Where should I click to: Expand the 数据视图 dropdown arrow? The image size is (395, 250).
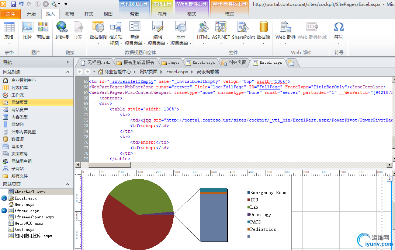98,43
